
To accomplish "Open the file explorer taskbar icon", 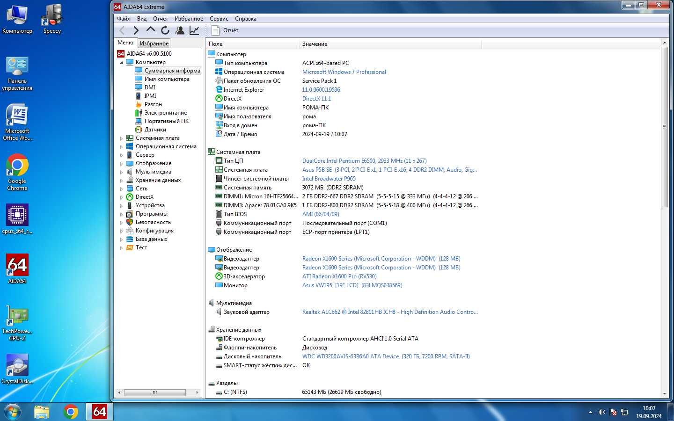I will [42, 412].
